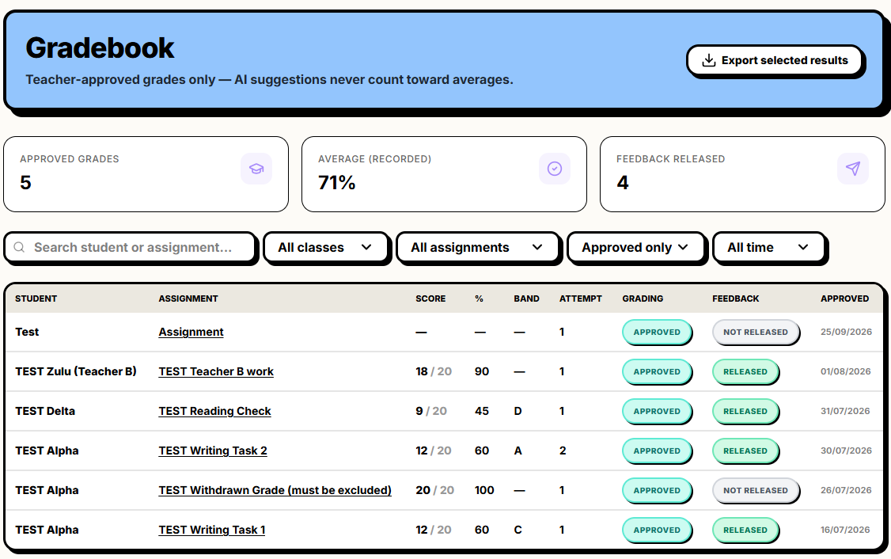This screenshot has width=891, height=559.
Task: Click the graduation cap icon in Approved Grades card
Action: [256, 169]
